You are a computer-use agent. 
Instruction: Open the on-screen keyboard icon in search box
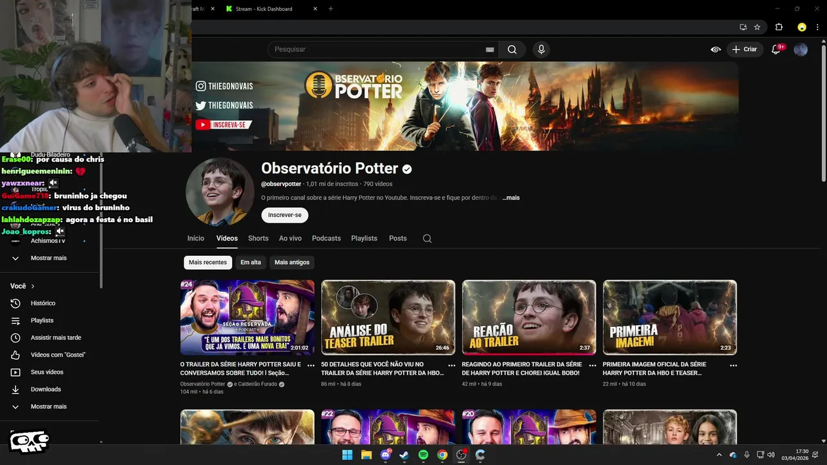tap(490, 50)
